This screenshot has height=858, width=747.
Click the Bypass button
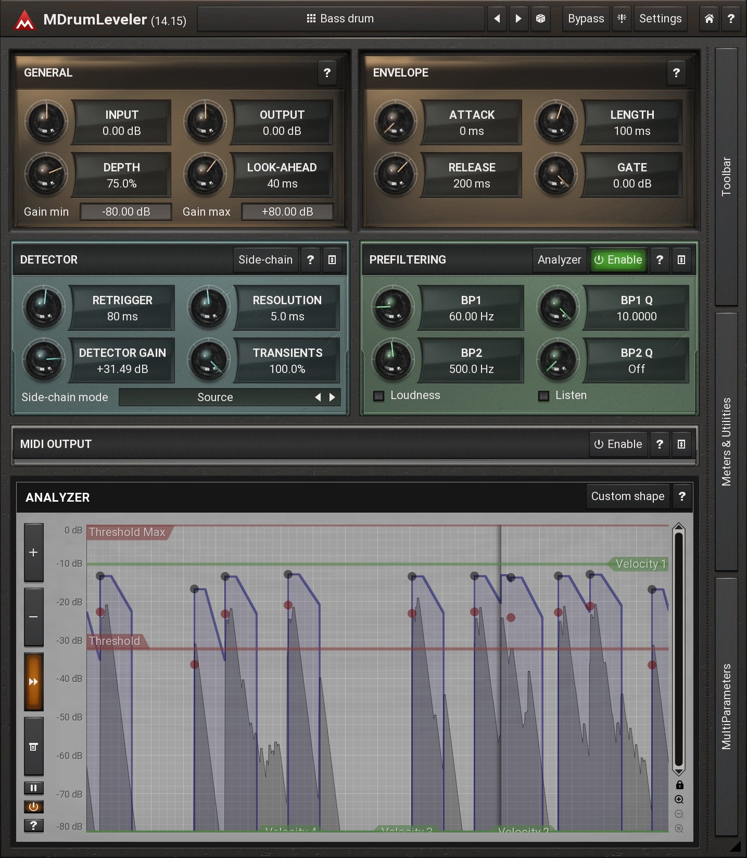pyautogui.click(x=586, y=19)
